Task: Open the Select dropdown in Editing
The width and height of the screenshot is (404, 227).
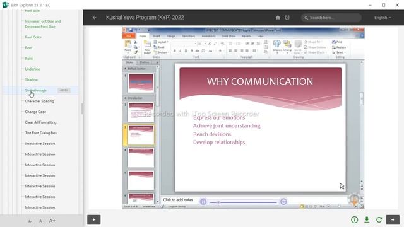Action: coord(339,52)
